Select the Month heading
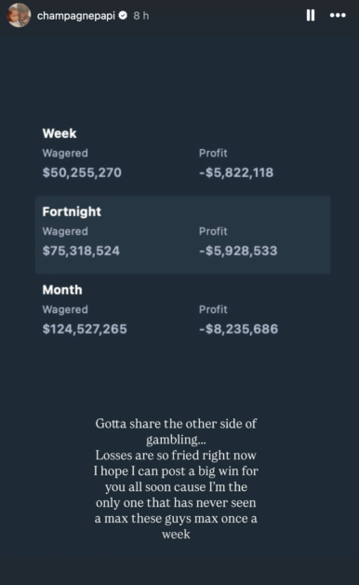Viewport: 359px width, 585px height. (x=62, y=290)
